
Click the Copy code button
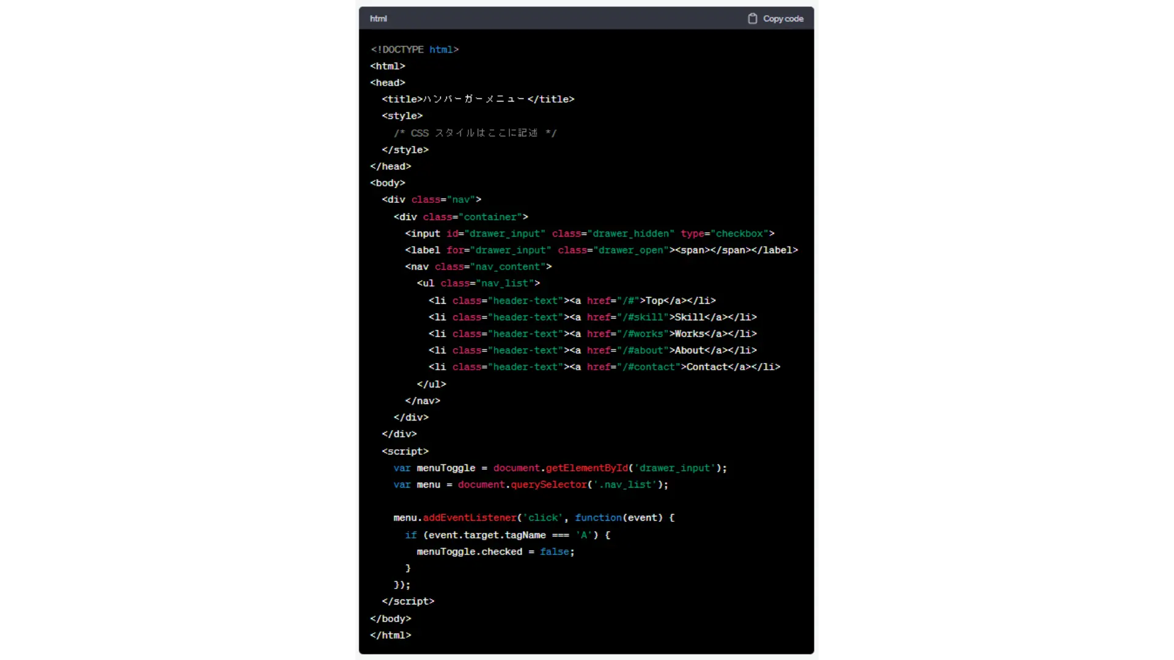783,18
